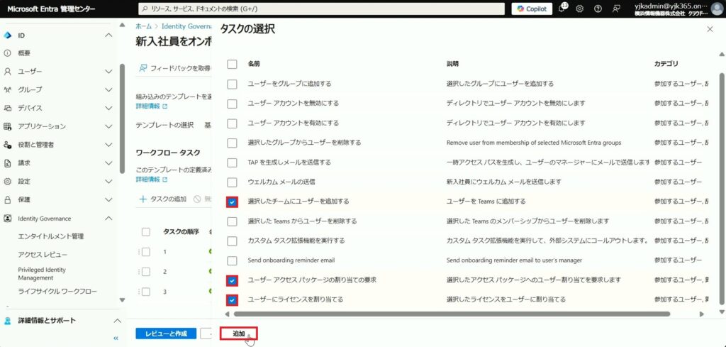Click the help question mark icon
The height and width of the screenshot is (347, 726).
coord(598,9)
